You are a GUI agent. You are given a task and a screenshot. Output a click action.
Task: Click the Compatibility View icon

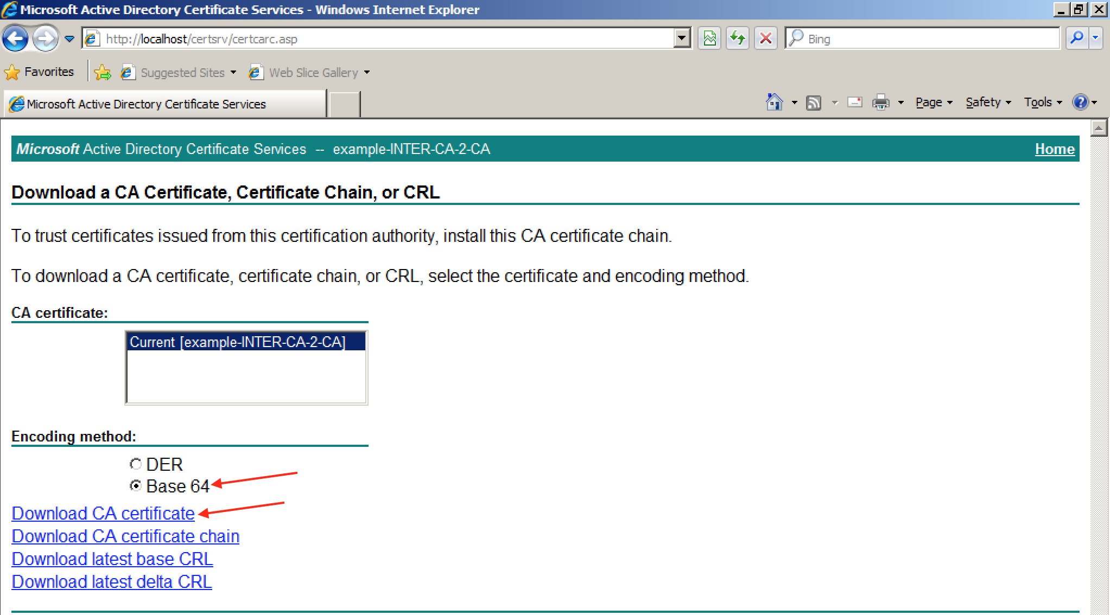coord(709,39)
